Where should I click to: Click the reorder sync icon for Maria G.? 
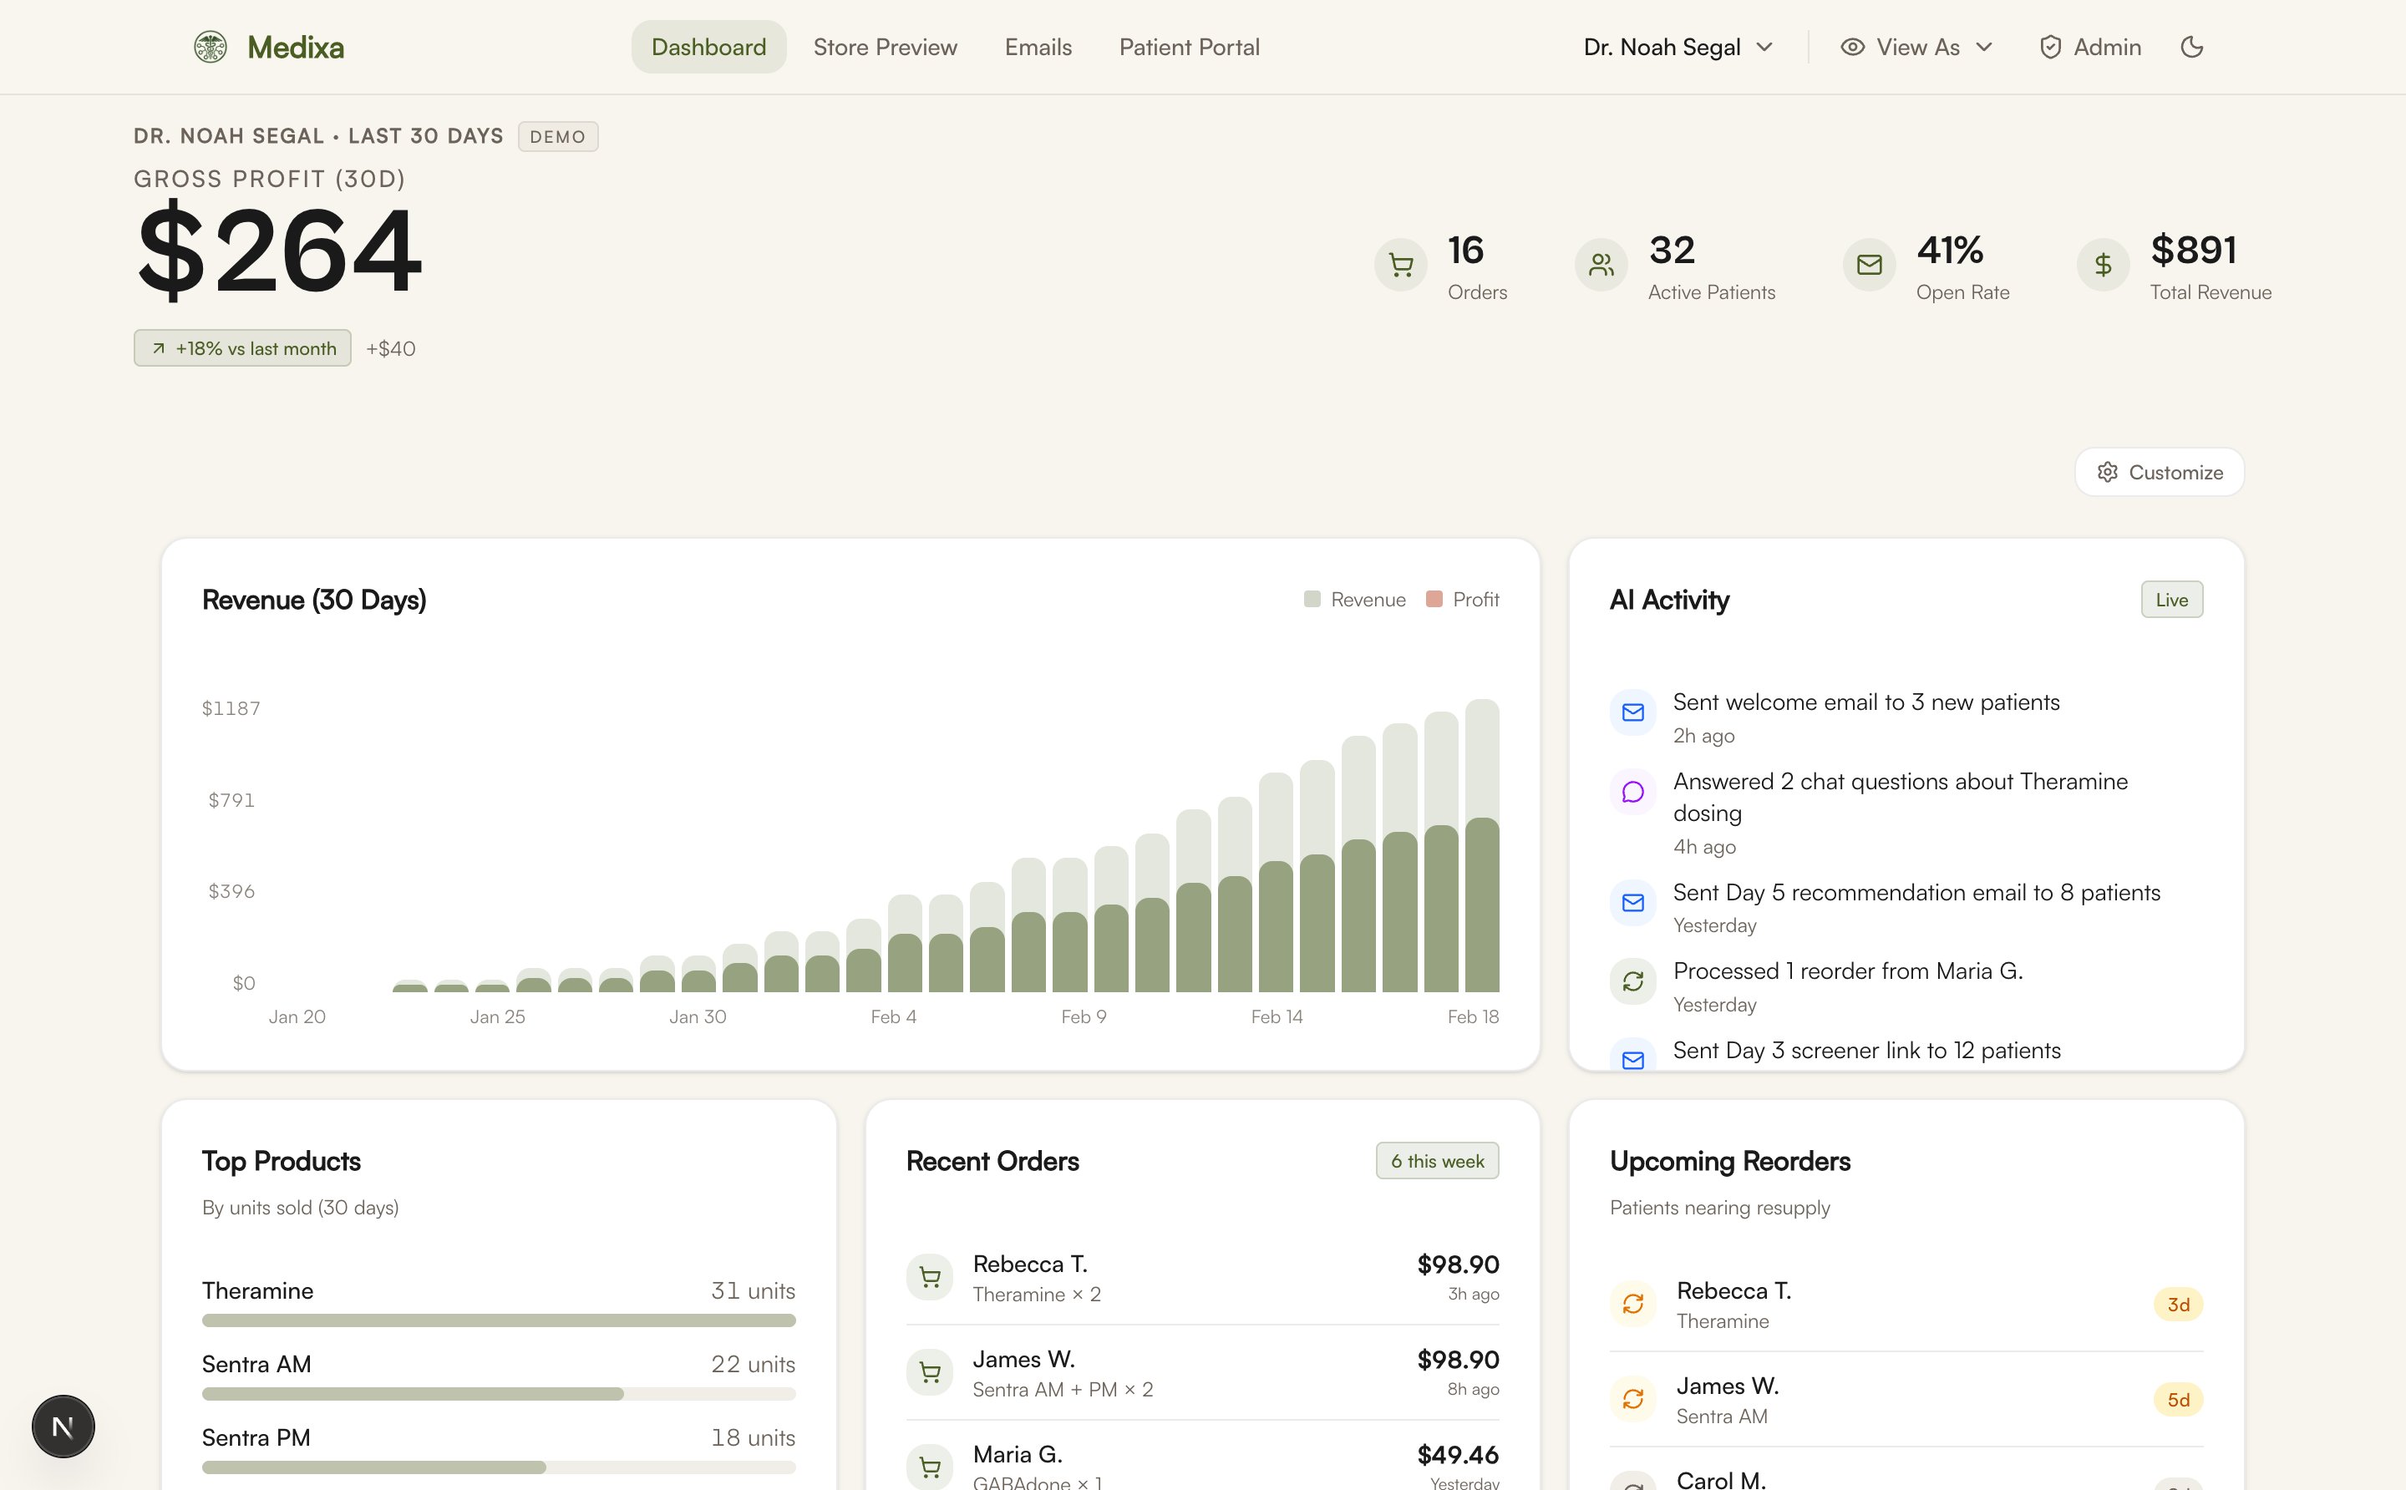(x=1632, y=981)
